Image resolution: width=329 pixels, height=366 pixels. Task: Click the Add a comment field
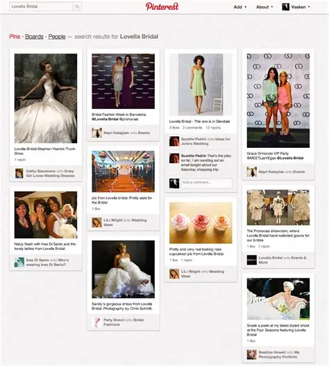[207, 183]
